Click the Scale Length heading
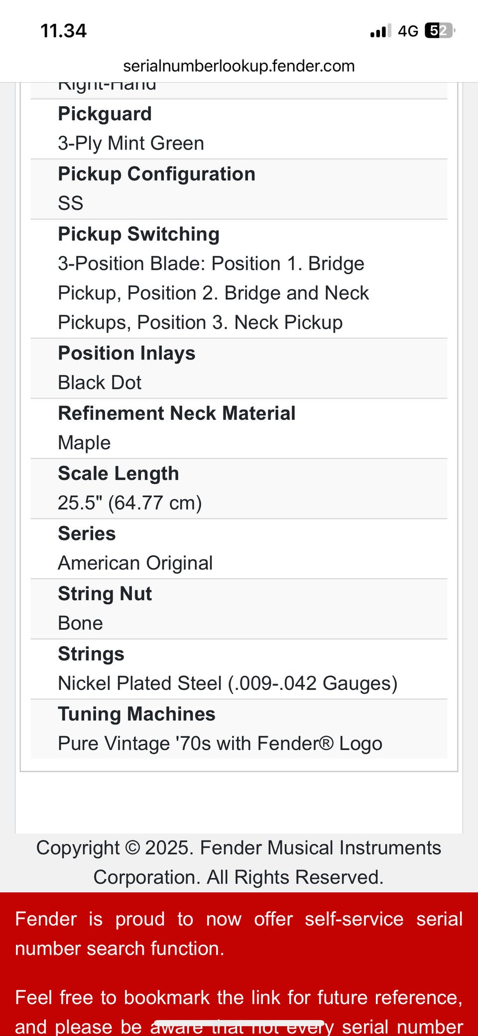478x1036 pixels. click(x=118, y=474)
